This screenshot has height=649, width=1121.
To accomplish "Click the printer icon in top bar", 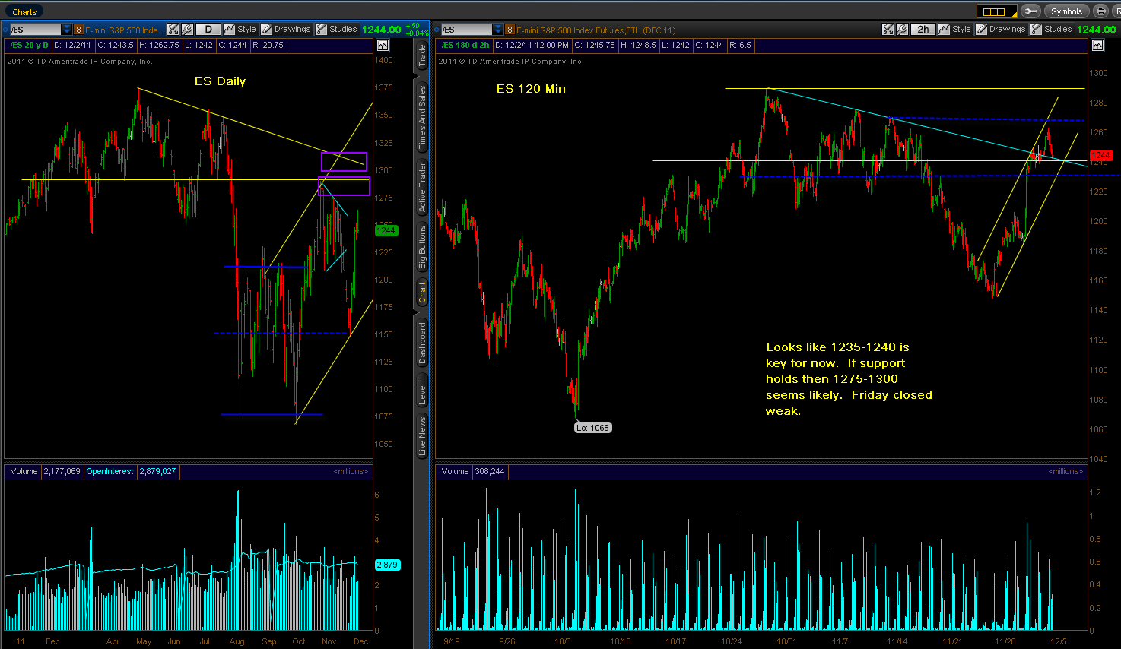I will (x=1100, y=11).
